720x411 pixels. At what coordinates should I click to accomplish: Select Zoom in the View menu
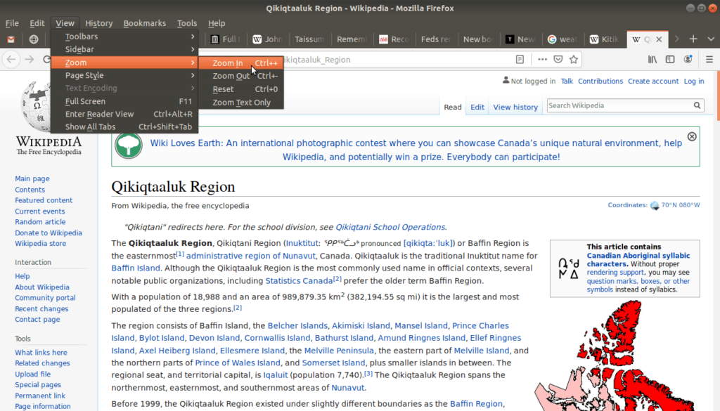(124, 63)
